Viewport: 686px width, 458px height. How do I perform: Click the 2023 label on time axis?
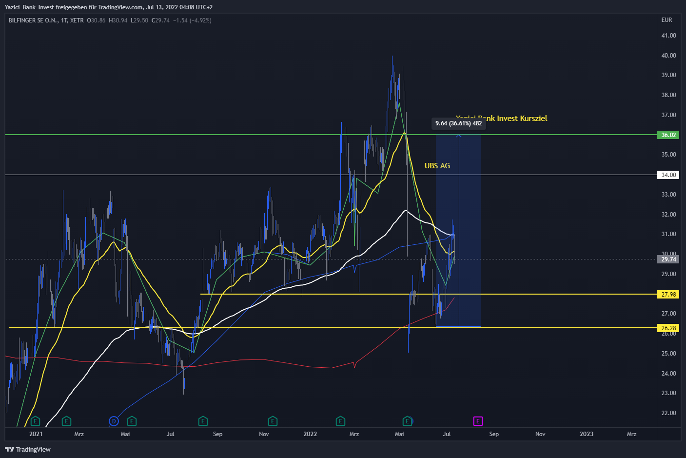pyautogui.click(x=587, y=434)
